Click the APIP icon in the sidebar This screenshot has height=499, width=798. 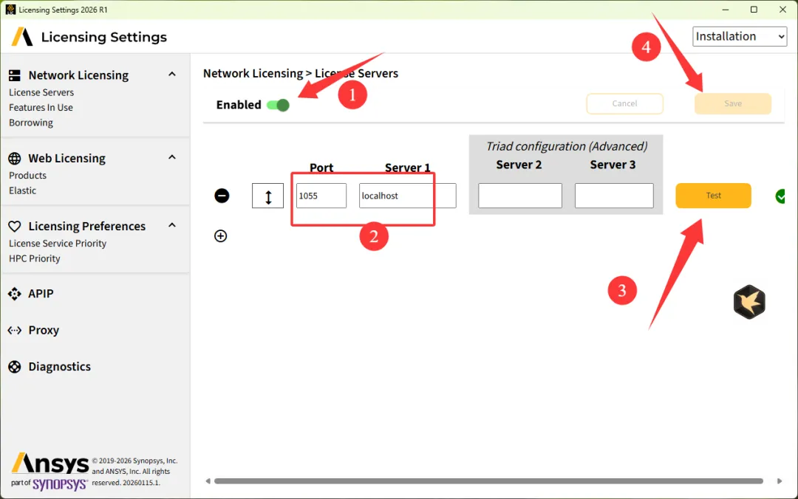point(15,294)
